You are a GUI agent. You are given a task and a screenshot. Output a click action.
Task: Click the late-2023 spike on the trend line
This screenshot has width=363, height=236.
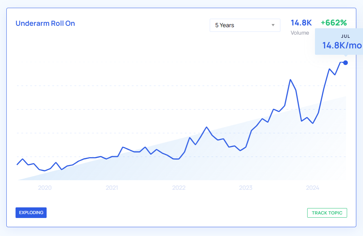coord(290,79)
